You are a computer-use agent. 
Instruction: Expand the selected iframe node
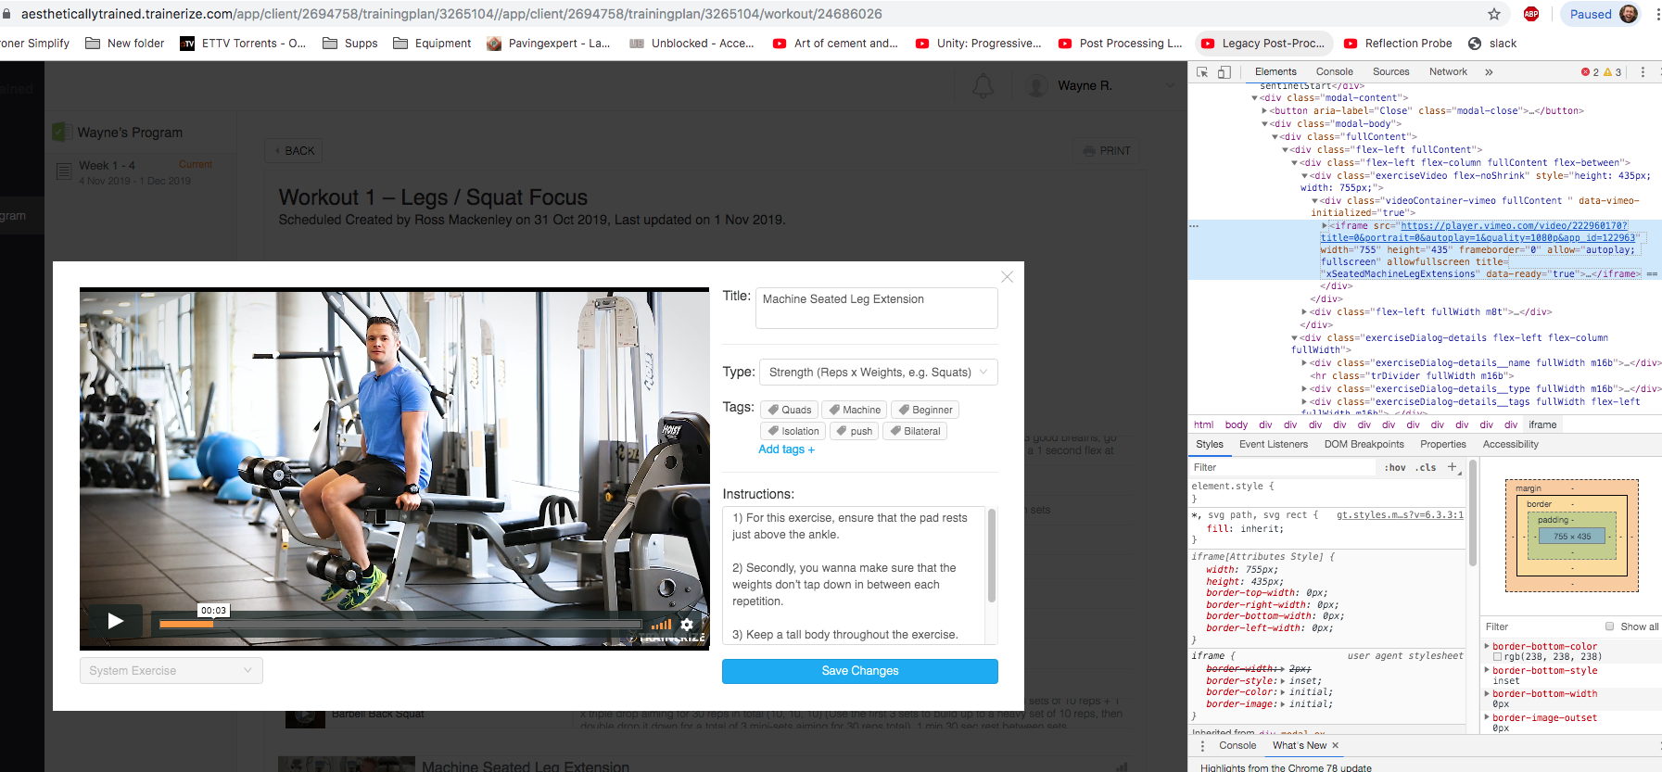point(1325,225)
